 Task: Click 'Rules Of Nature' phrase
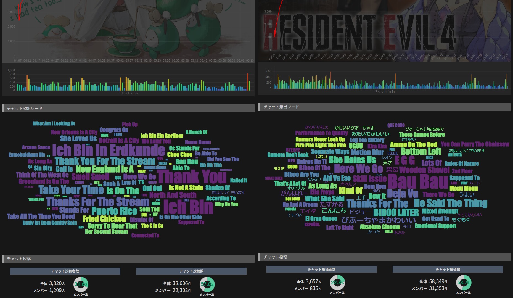coord(462,164)
